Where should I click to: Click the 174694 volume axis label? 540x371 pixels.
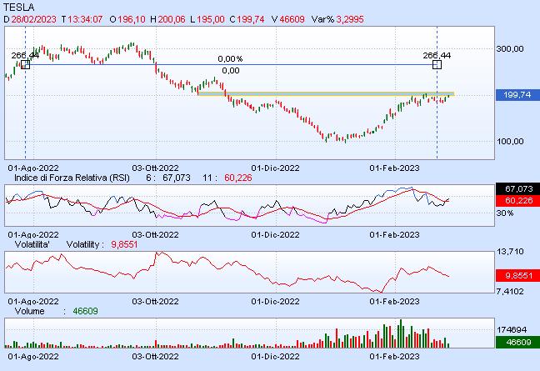(512, 330)
